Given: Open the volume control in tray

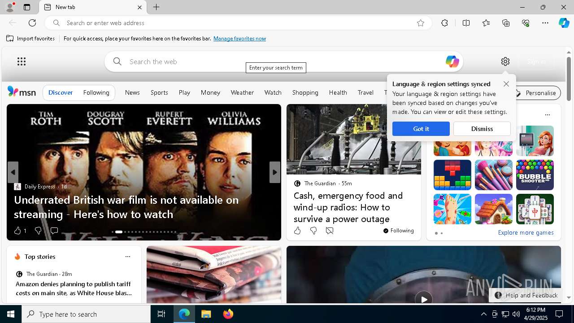Looking at the screenshot, I should (516, 314).
